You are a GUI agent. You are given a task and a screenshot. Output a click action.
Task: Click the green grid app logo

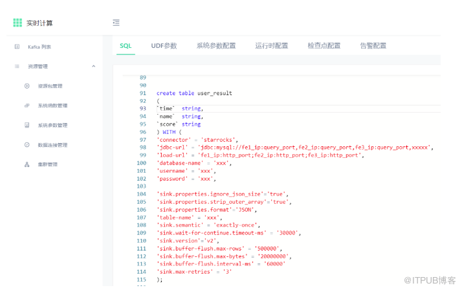coord(18,23)
